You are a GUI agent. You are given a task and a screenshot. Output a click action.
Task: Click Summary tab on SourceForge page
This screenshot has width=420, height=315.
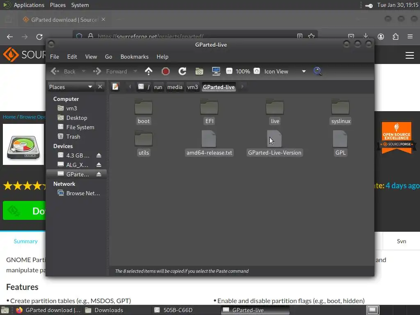pyautogui.click(x=26, y=241)
